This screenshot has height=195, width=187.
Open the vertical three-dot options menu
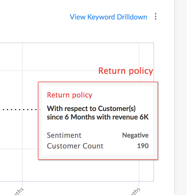pyautogui.click(x=155, y=17)
